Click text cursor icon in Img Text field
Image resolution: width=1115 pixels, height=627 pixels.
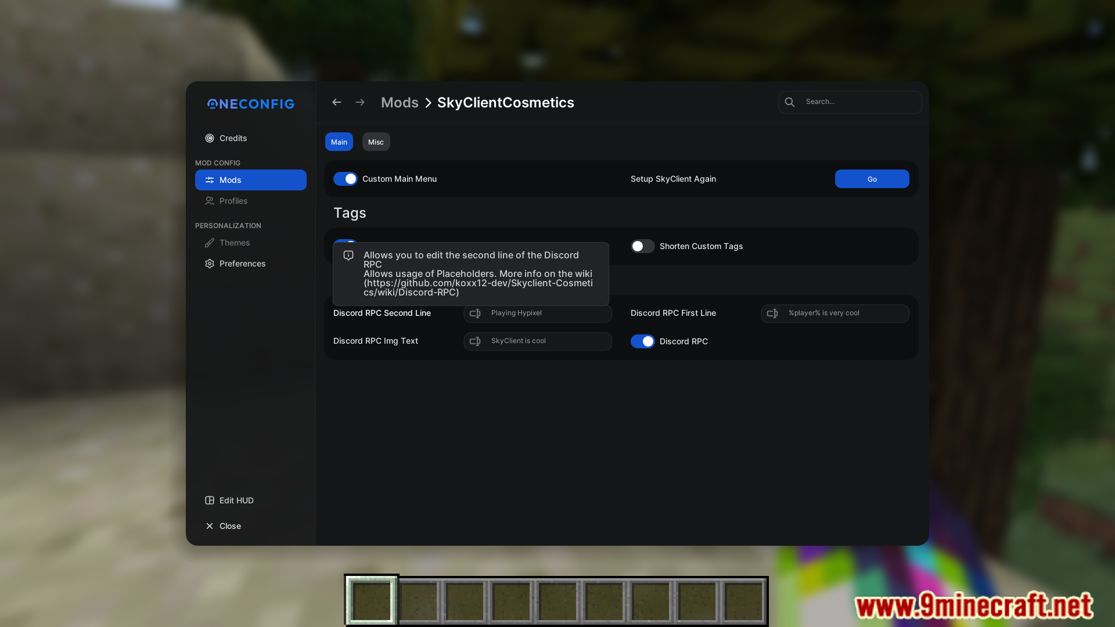tap(475, 341)
